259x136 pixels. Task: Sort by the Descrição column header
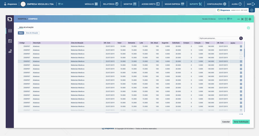click(x=50, y=43)
